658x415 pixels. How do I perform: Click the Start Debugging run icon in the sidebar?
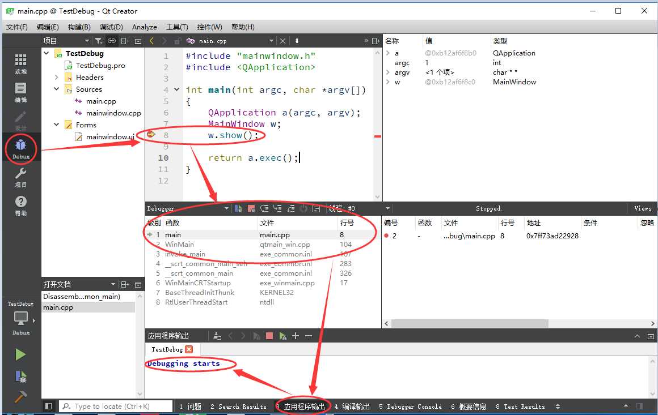20,377
